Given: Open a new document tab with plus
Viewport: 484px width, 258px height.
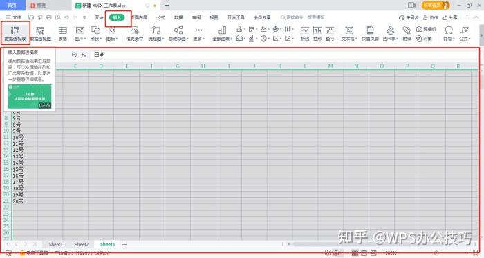Looking at the screenshot, I should [x=167, y=6].
